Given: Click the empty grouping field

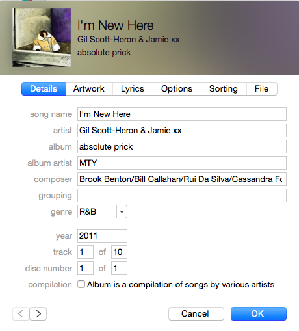Looking at the screenshot, I should (x=182, y=195).
